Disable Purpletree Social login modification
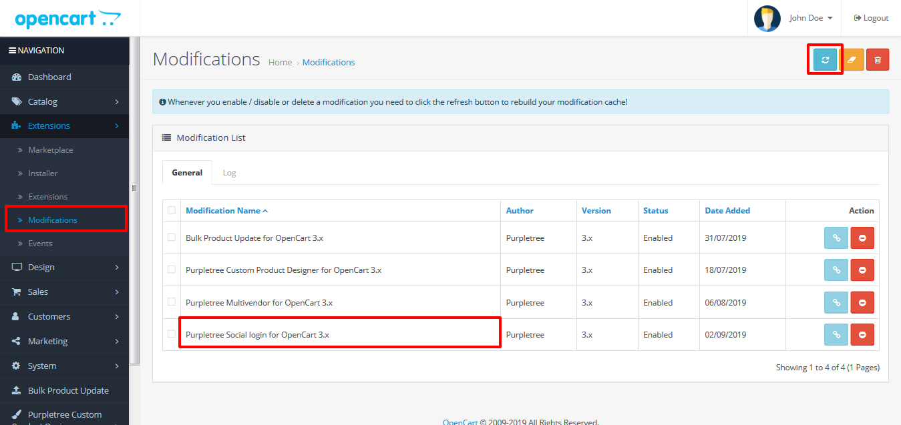The width and height of the screenshot is (901, 425). pyautogui.click(x=862, y=334)
